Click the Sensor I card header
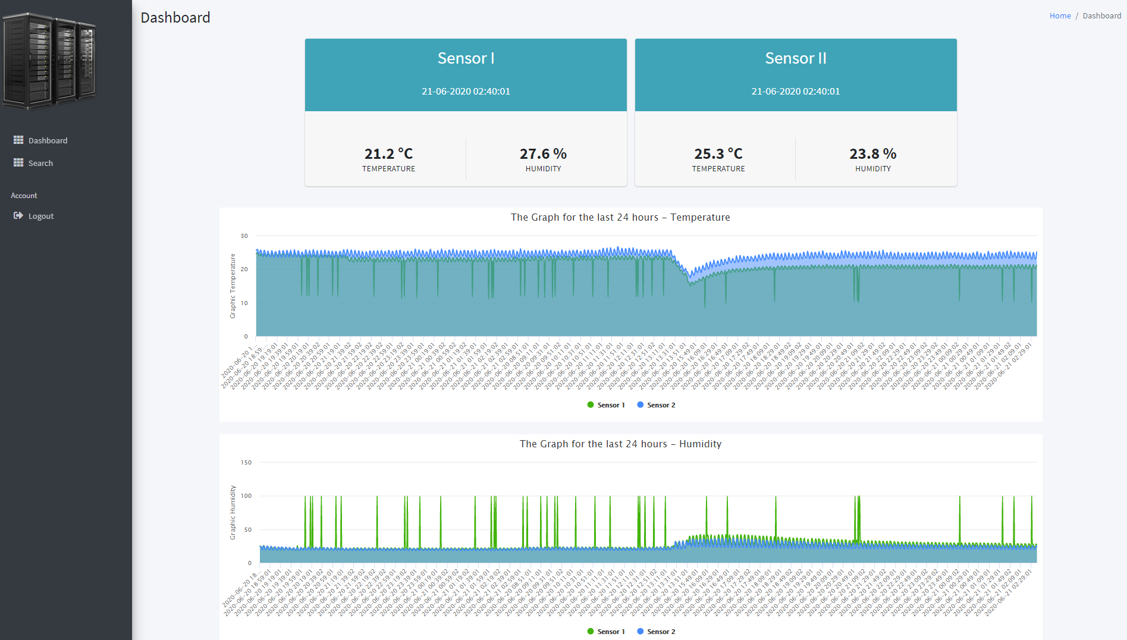This screenshot has width=1127, height=640. point(466,75)
